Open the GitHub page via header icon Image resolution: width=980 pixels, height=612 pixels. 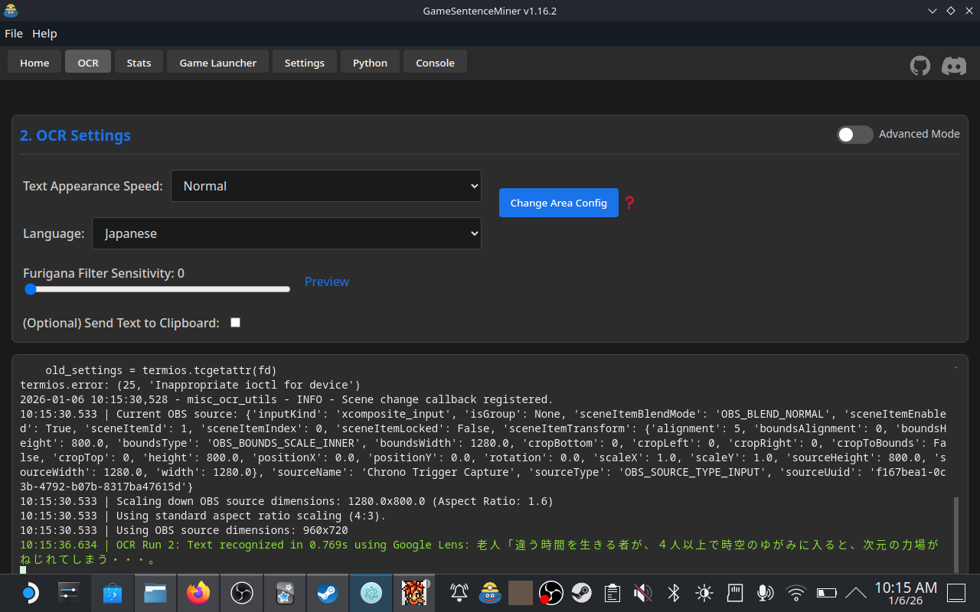pyautogui.click(x=920, y=66)
